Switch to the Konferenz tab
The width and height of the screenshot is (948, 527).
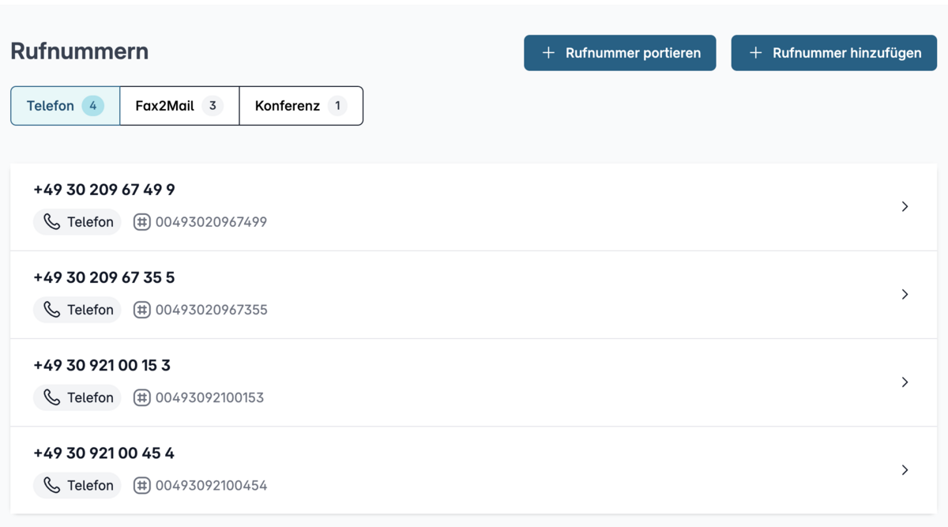click(x=300, y=106)
